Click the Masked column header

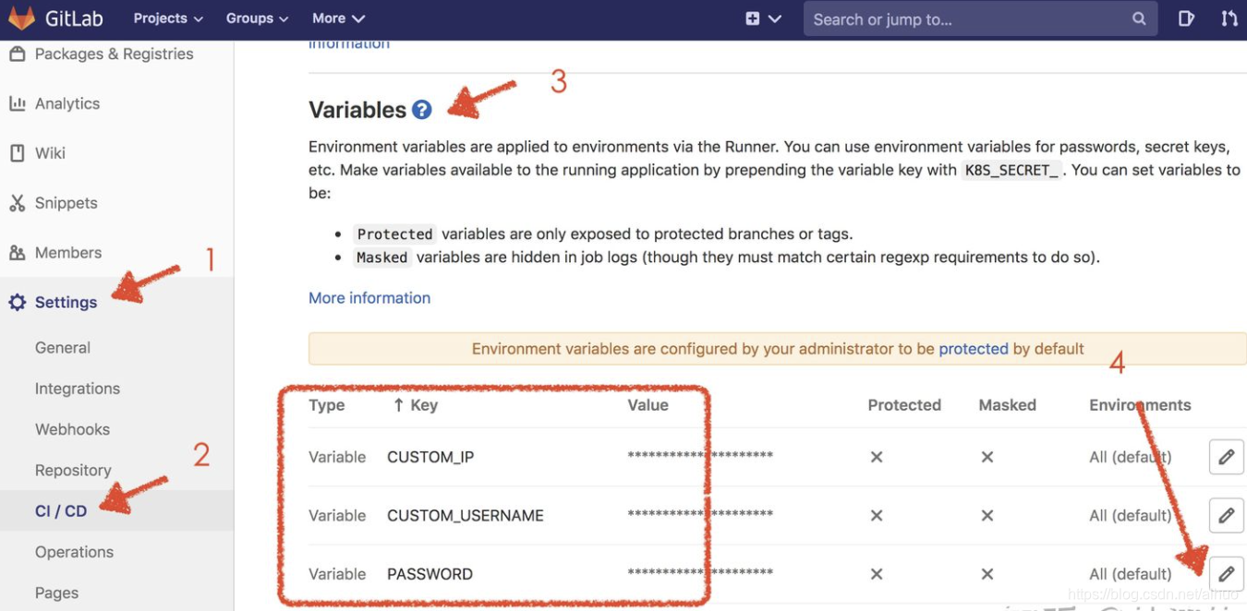click(1007, 405)
